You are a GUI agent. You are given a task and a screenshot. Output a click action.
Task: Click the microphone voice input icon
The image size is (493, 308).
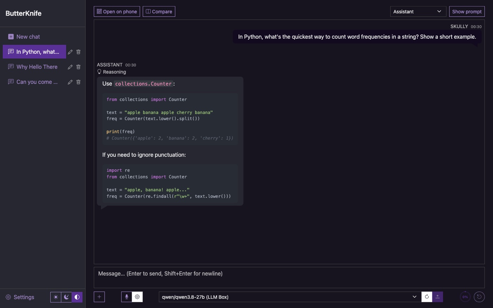coord(126,297)
